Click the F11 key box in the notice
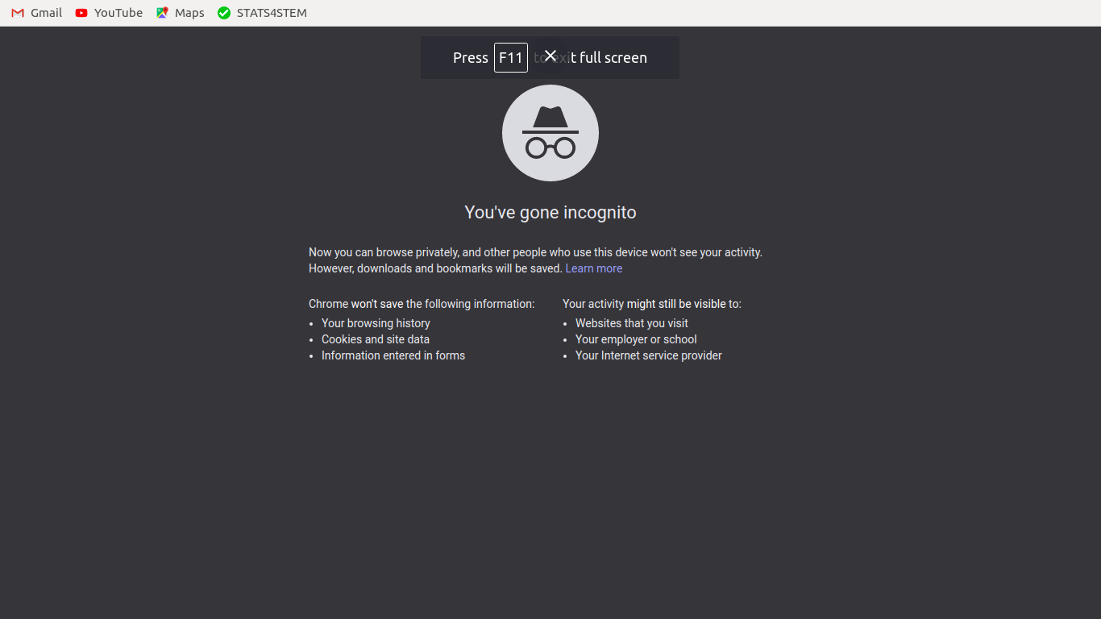The height and width of the screenshot is (619, 1101). (x=511, y=58)
